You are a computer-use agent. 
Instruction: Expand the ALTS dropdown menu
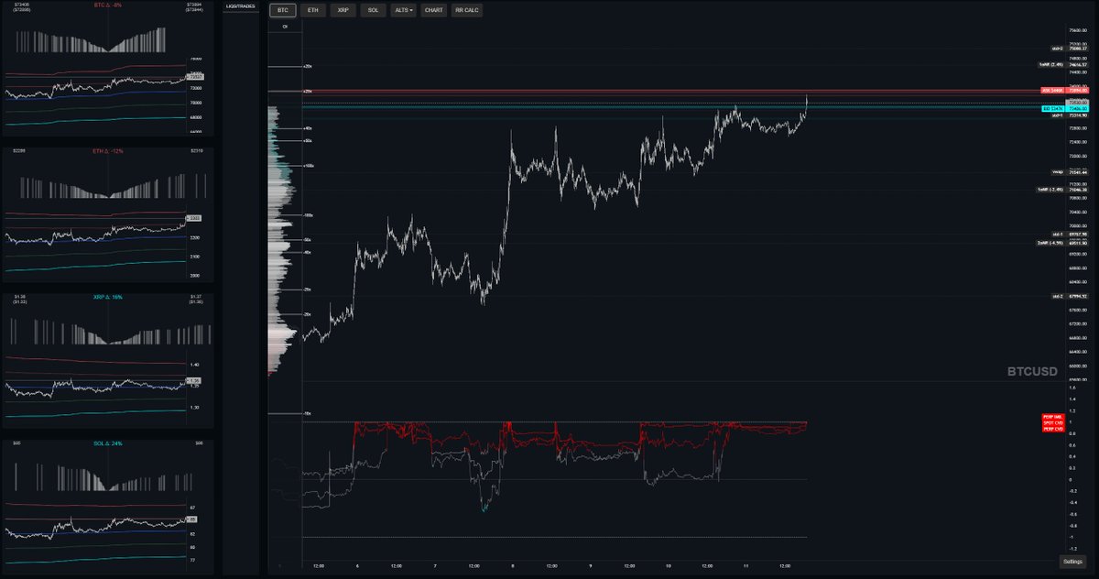point(403,10)
